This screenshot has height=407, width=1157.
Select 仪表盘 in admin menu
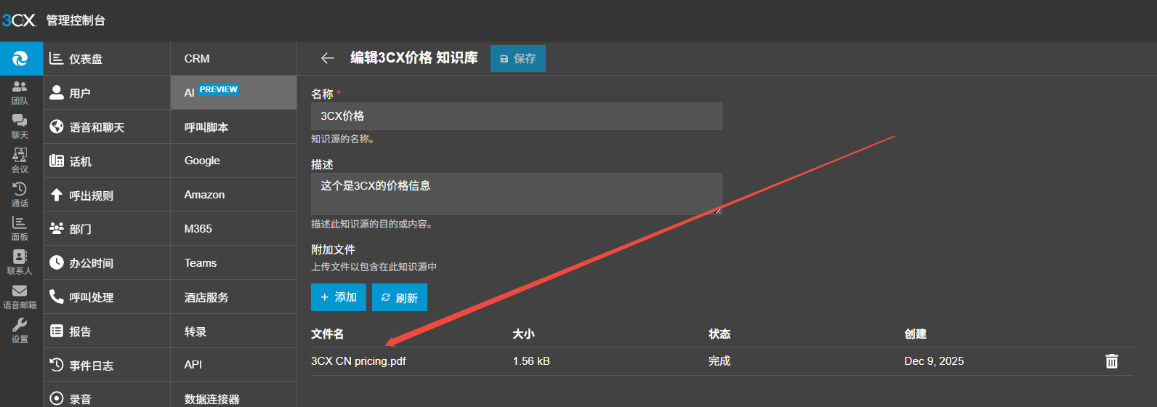[107, 59]
